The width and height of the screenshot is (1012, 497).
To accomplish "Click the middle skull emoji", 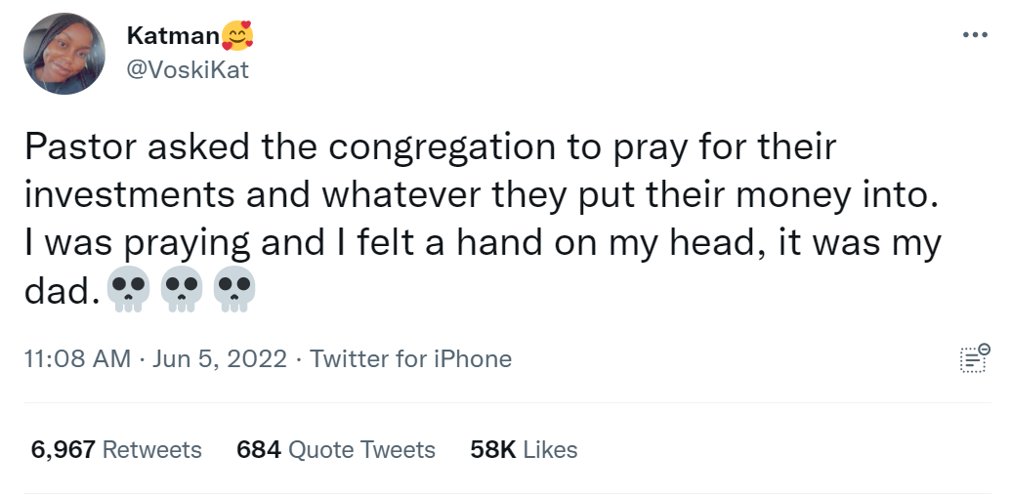I will [x=182, y=290].
